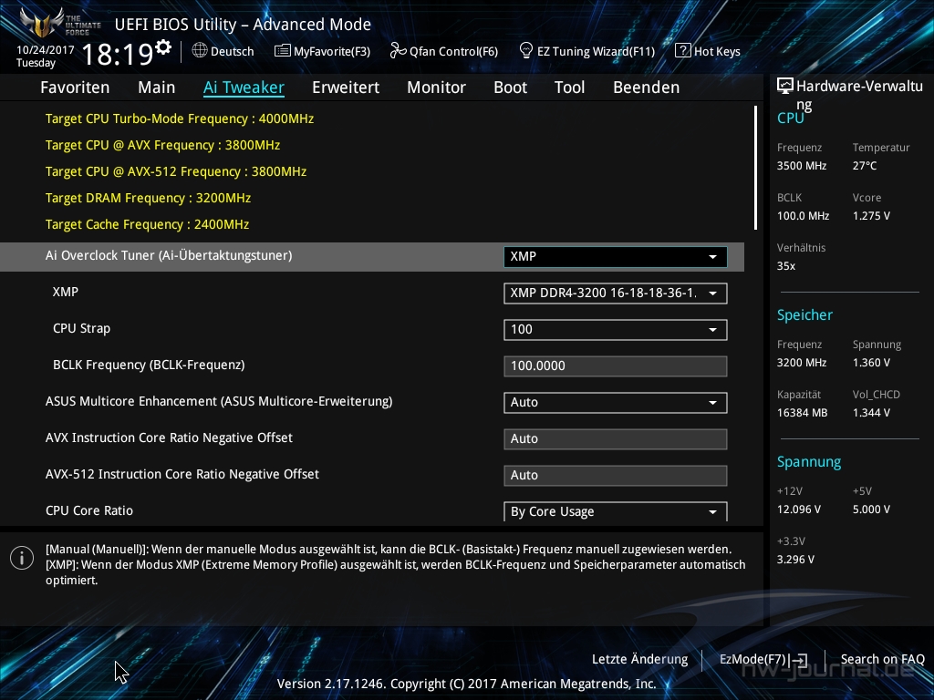
Task: Click the Qfan Control fan icon
Action: [398, 51]
